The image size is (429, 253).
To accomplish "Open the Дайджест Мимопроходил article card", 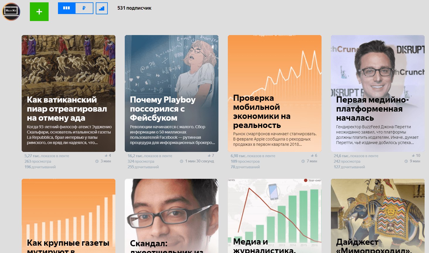I will point(378,216).
